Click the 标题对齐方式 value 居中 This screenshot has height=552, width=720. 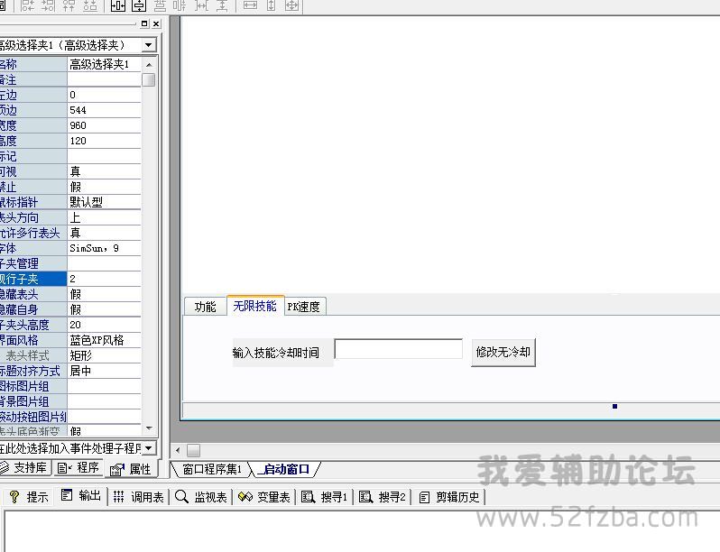point(105,371)
